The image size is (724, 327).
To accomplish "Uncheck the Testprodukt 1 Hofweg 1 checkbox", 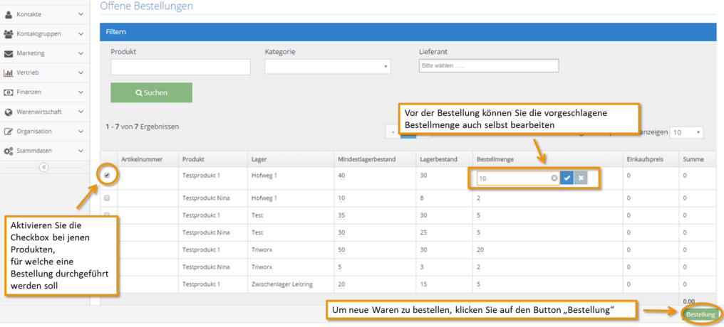I will coord(107,176).
